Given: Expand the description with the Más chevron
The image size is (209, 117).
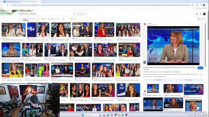Looking at the screenshot, I should click(201, 74).
